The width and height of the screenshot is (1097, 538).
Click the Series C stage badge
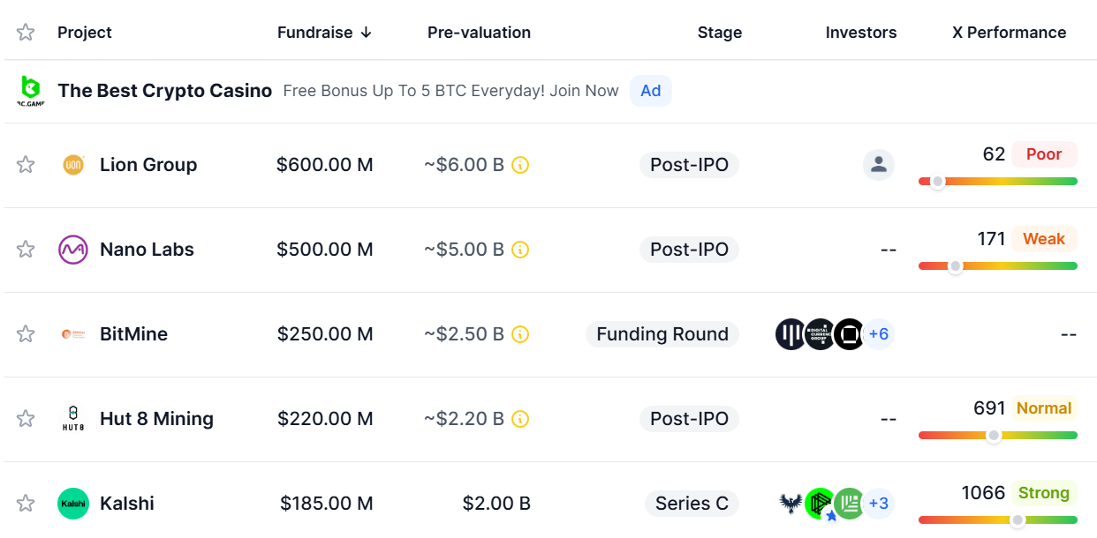click(692, 504)
